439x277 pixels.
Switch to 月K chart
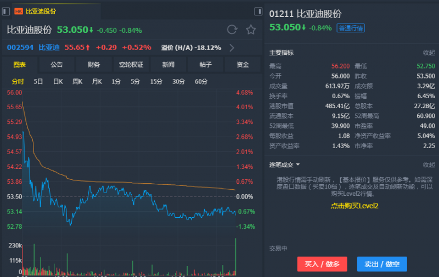[x=97, y=82]
